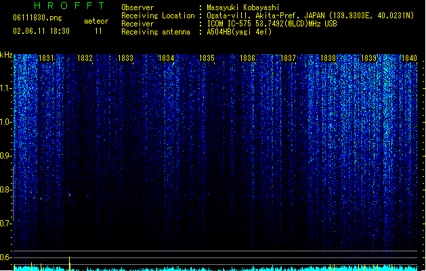Click the 0.9 kHz axis label
The image size is (426, 271).
coord(5,156)
